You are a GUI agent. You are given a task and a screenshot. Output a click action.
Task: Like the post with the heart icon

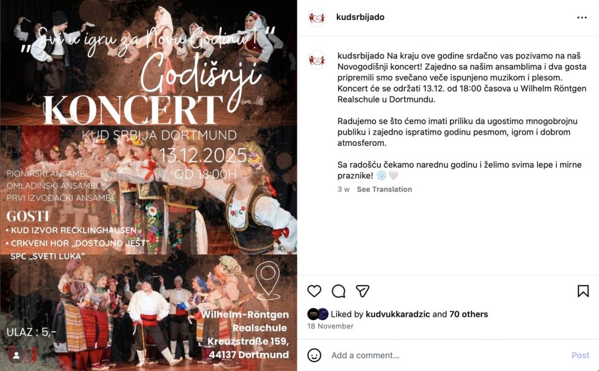coord(314,291)
